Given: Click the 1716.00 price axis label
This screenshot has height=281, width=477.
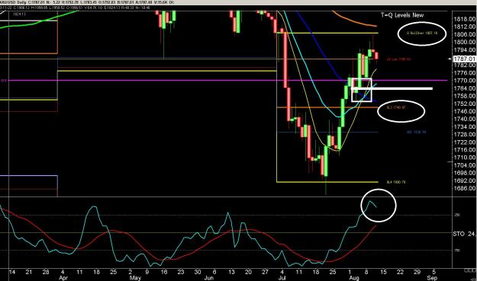Looking at the screenshot, I should (x=464, y=150).
